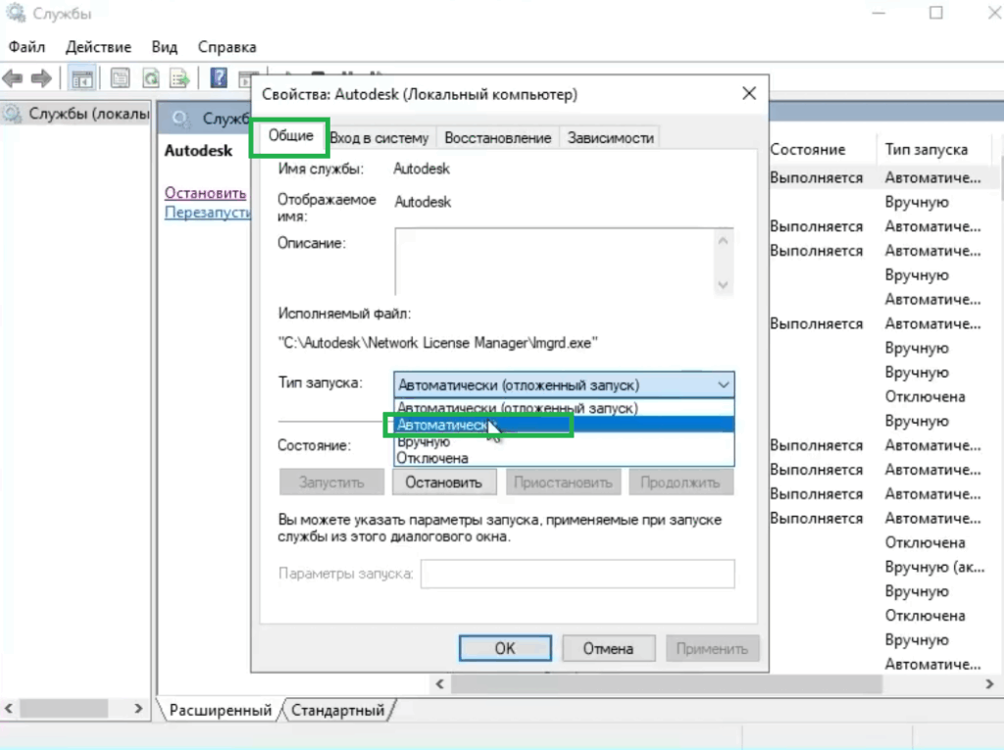Collapse the Тип запуска combo box arrow
This screenshot has height=750, width=1004.
(724, 385)
